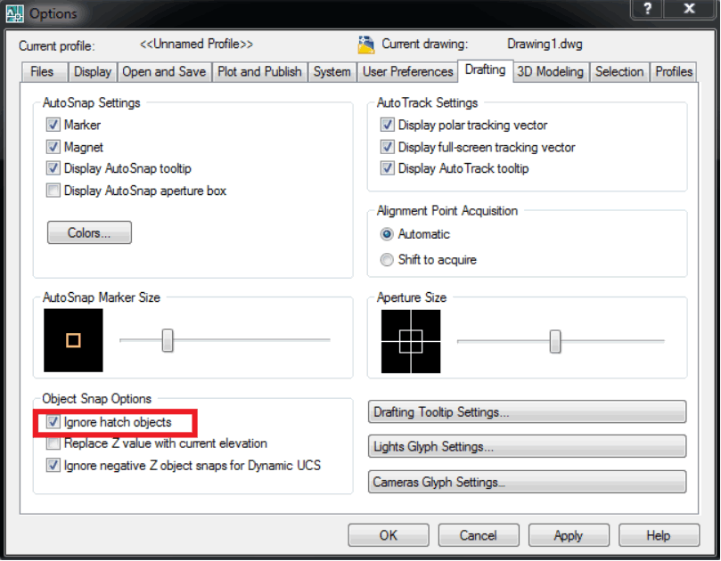Choose Automatic alignment point acquisition
Screen dimensions: 721x561
click(x=387, y=234)
